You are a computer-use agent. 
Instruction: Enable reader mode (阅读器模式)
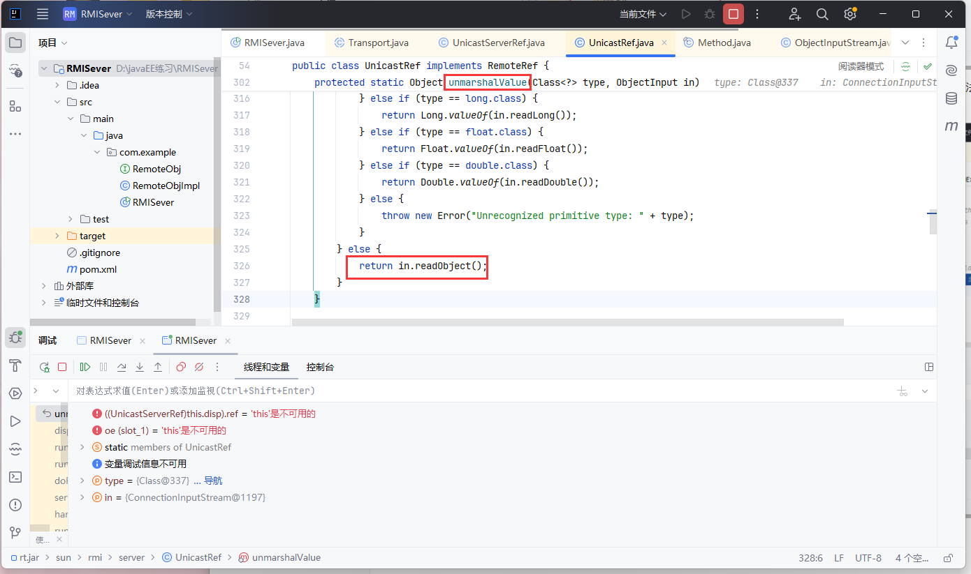tap(861, 66)
